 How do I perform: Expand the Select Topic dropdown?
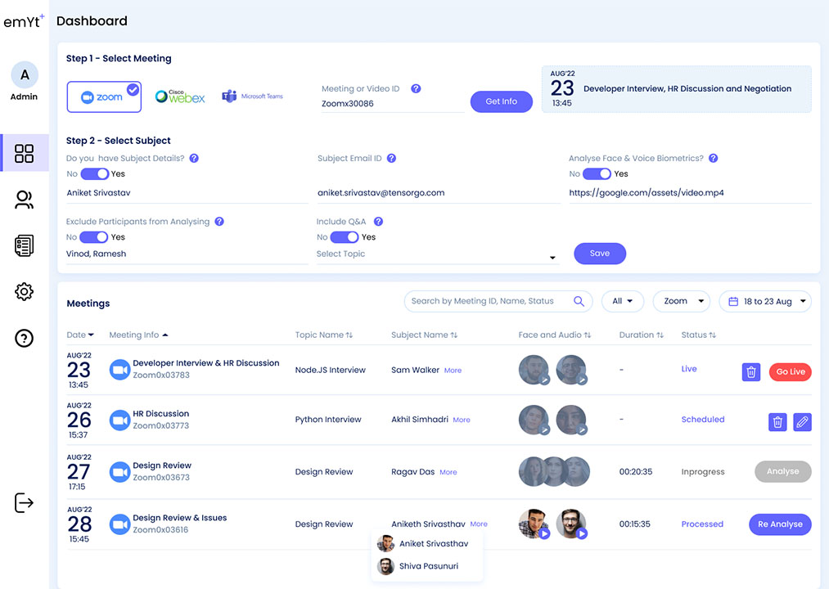tap(438, 254)
